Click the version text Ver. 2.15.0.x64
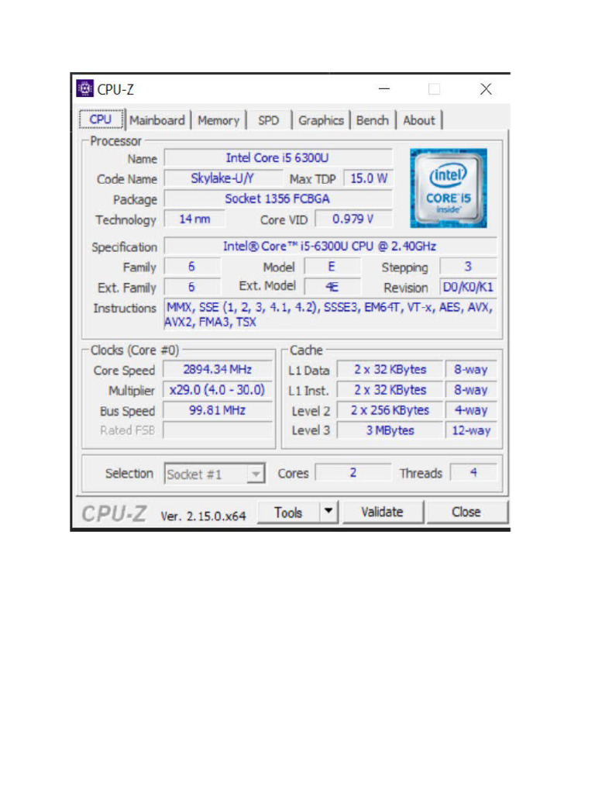The height and width of the screenshot is (794, 595). pyautogui.click(x=204, y=516)
